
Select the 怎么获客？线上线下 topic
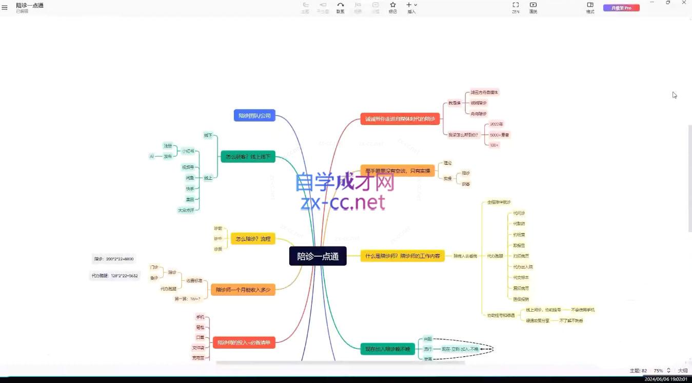coord(248,157)
